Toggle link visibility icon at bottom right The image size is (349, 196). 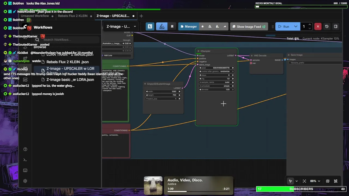(x=336, y=181)
